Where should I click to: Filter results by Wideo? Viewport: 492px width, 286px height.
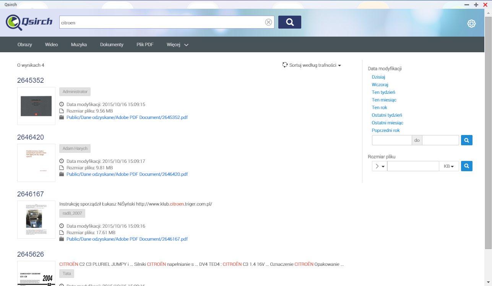[x=51, y=45]
